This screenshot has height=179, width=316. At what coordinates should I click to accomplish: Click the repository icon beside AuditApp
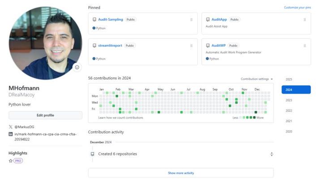pyautogui.click(x=208, y=20)
